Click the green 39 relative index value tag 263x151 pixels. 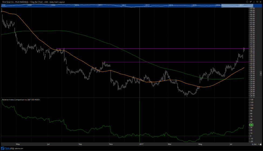pyautogui.click(x=251, y=125)
